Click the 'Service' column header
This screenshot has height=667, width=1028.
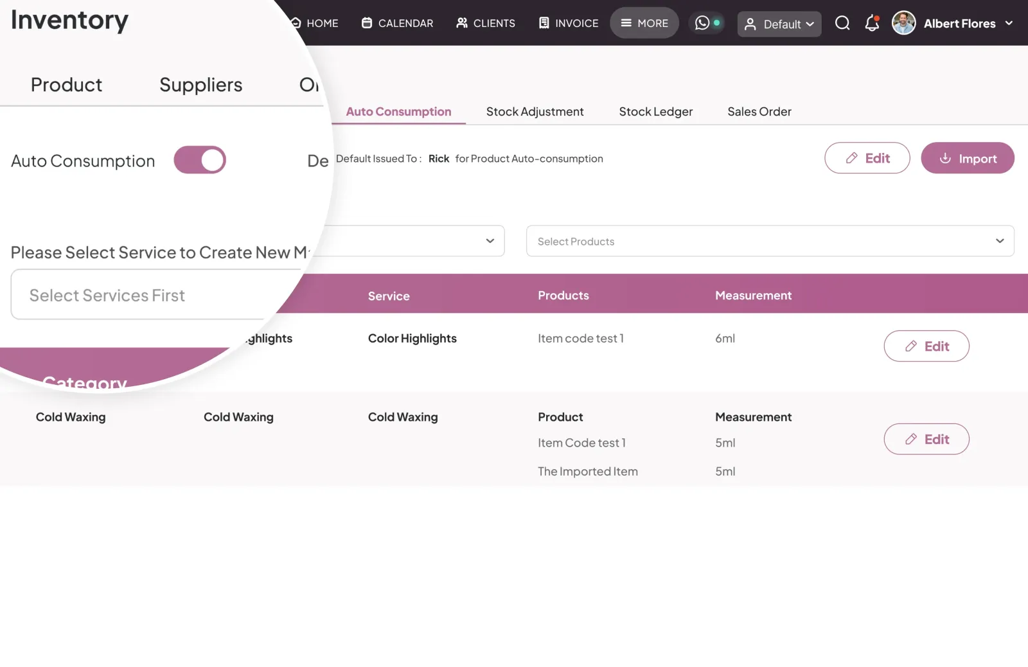389,296
